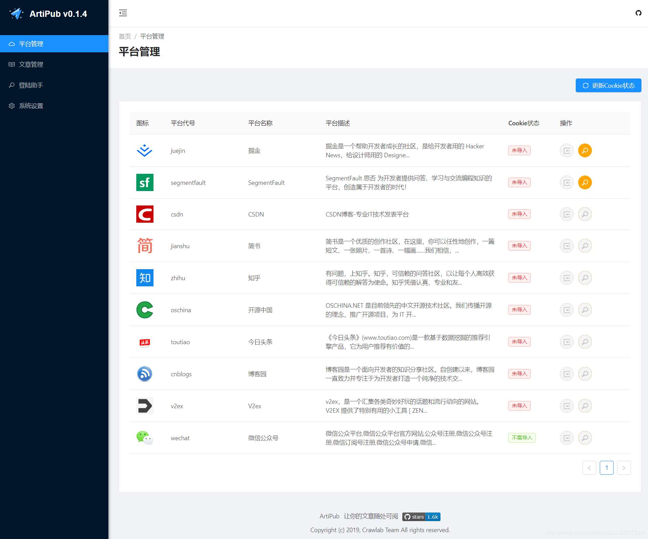Viewport: 648px width, 539px height.
Task: Click the SegmentFault sf logo
Action: click(145, 182)
